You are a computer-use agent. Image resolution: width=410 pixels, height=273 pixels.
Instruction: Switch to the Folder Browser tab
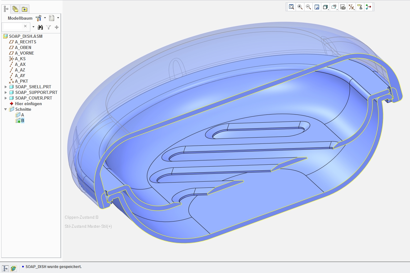[15, 9]
